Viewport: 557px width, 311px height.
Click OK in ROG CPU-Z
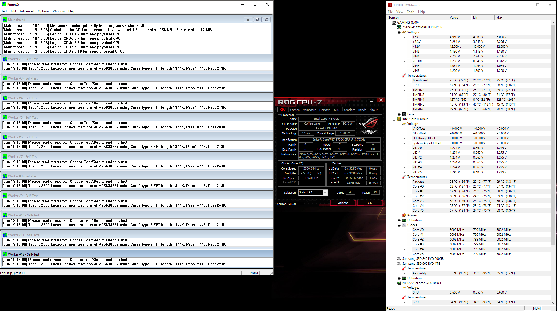pos(370,203)
